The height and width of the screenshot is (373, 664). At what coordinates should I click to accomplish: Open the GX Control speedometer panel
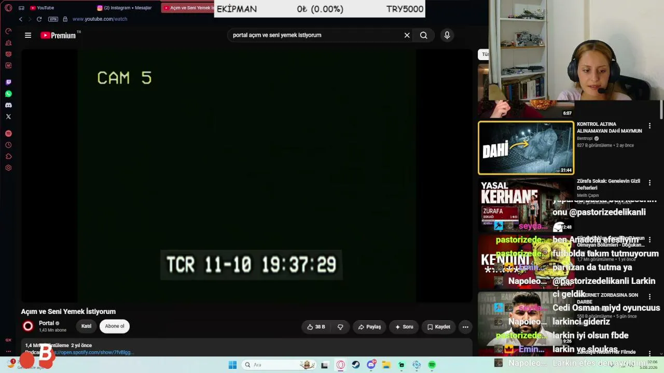8,31
